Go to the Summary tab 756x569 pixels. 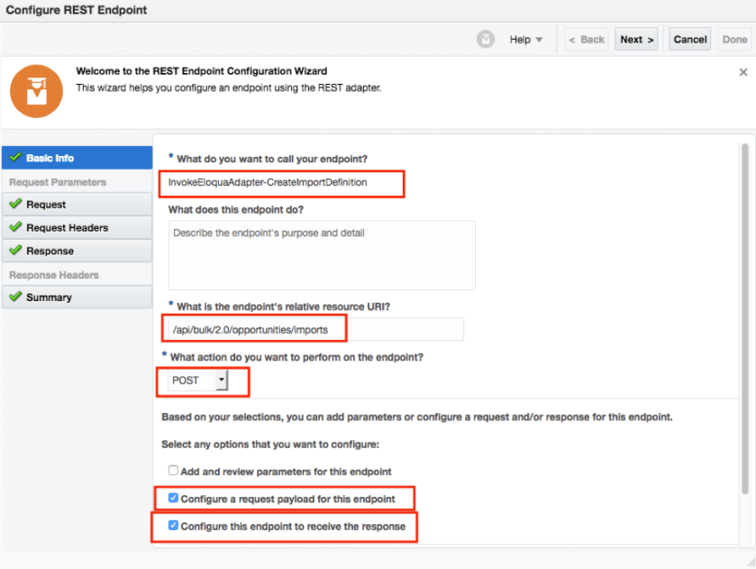pos(77,298)
